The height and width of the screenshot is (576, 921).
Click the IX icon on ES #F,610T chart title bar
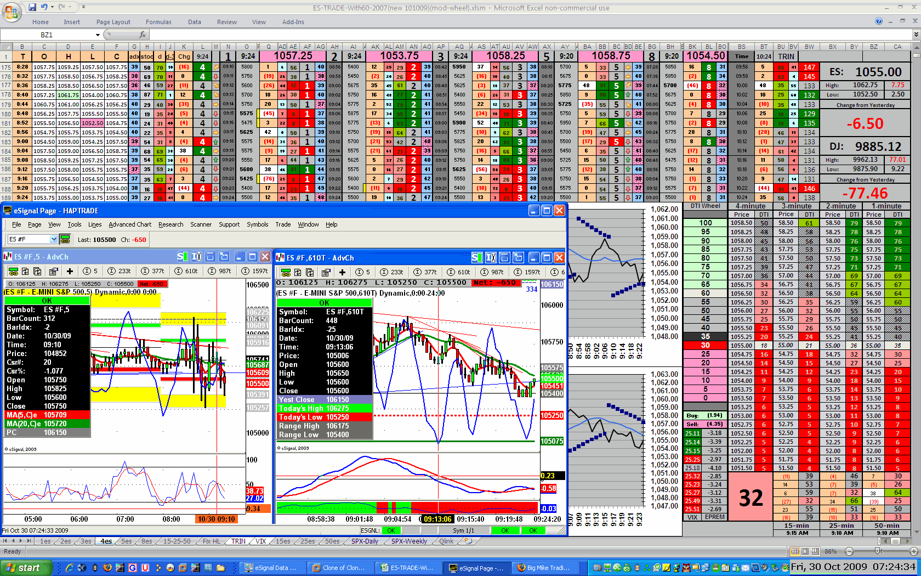click(x=491, y=258)
